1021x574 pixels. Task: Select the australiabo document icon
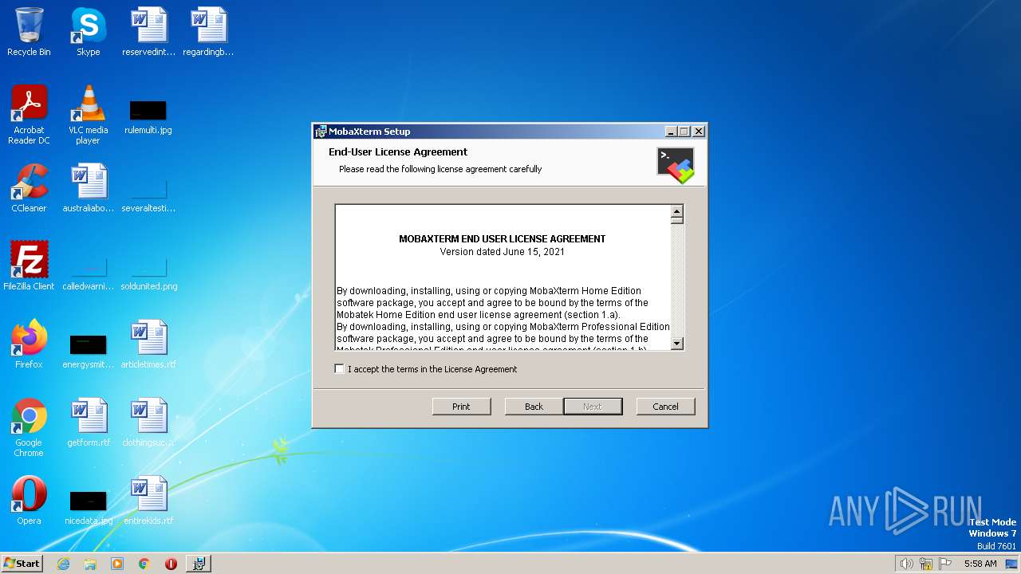pyautogui.click(x=88, y=188)
